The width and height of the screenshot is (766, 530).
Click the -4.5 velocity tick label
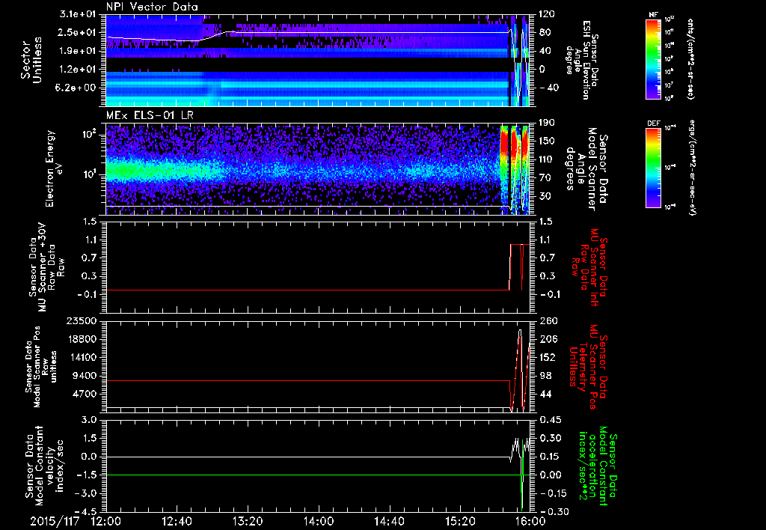[x=87, y=512]
